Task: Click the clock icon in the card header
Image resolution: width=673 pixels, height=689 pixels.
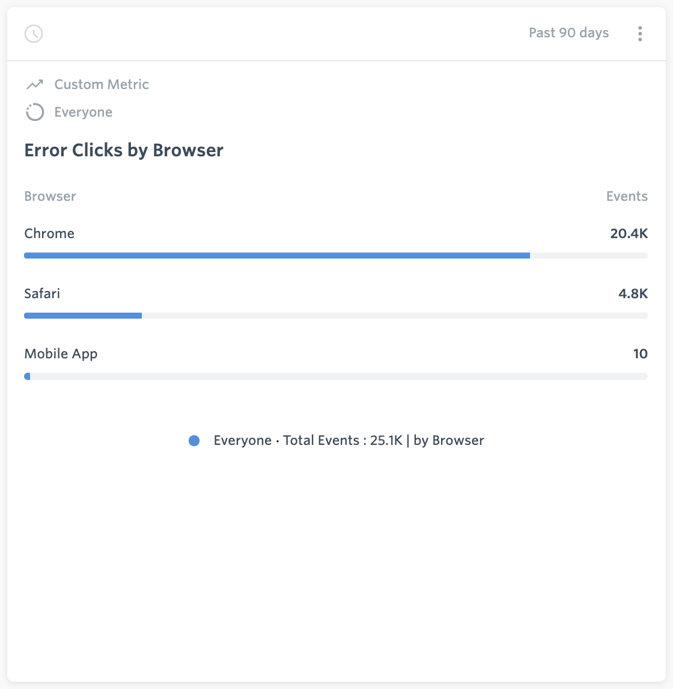Action: [34, 34]
